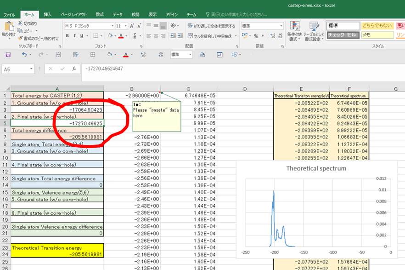Apply the チェック セル cell style
Viewport: 405px width, 270px height.
tap(343, 35)
